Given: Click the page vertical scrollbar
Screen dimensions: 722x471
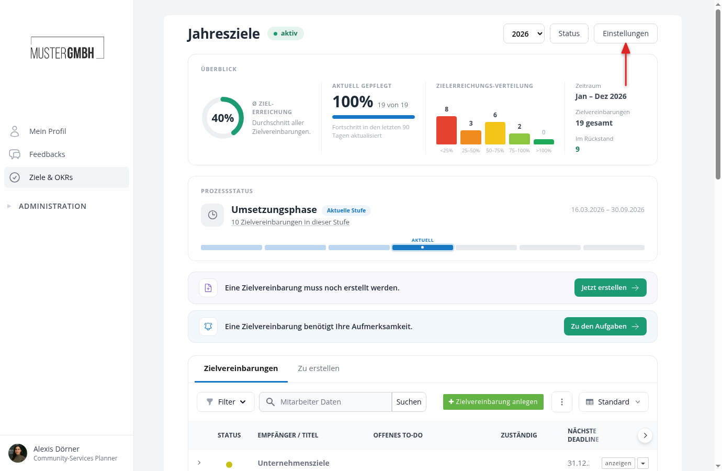Looking at the screenshot, I should point(718,94).
